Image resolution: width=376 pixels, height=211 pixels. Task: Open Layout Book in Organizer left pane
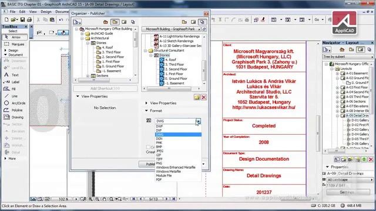point(124,22)
